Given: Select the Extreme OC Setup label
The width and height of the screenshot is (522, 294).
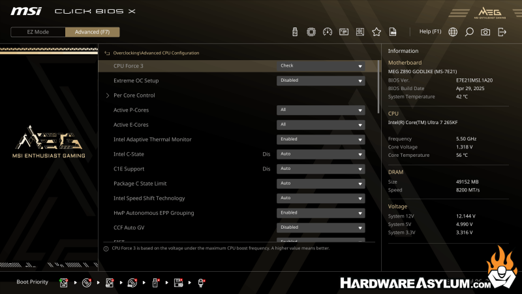Looking at the screenshot, I should (x=136, y=80).
